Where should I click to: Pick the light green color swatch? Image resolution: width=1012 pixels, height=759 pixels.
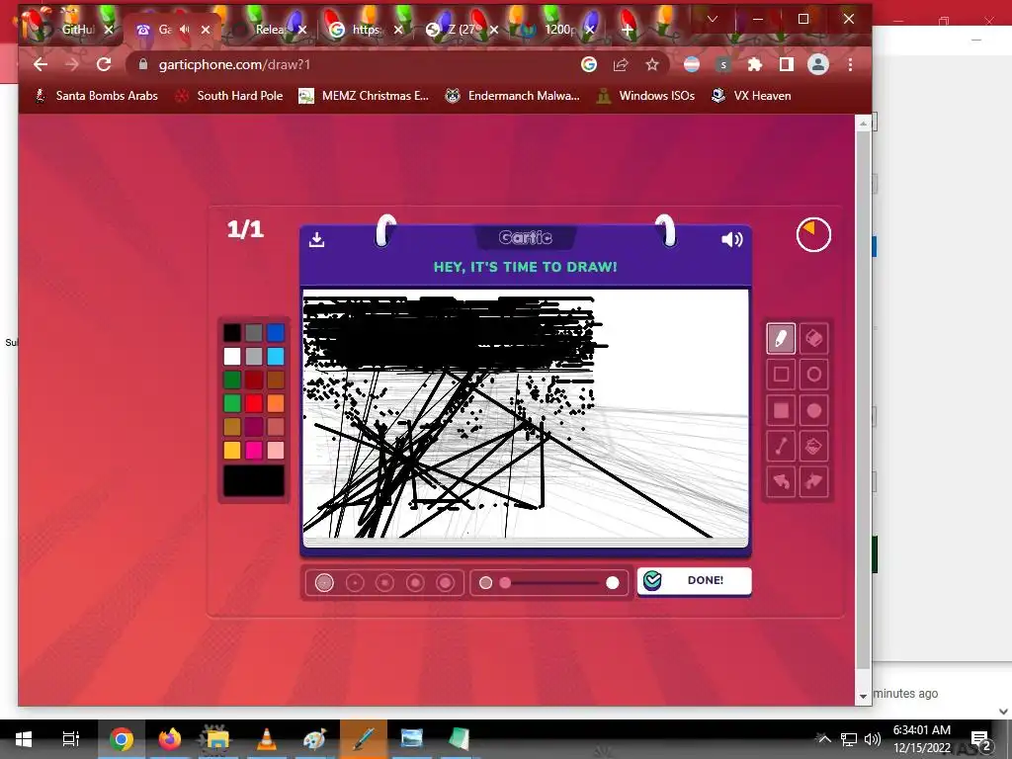[x=232, y=403]
